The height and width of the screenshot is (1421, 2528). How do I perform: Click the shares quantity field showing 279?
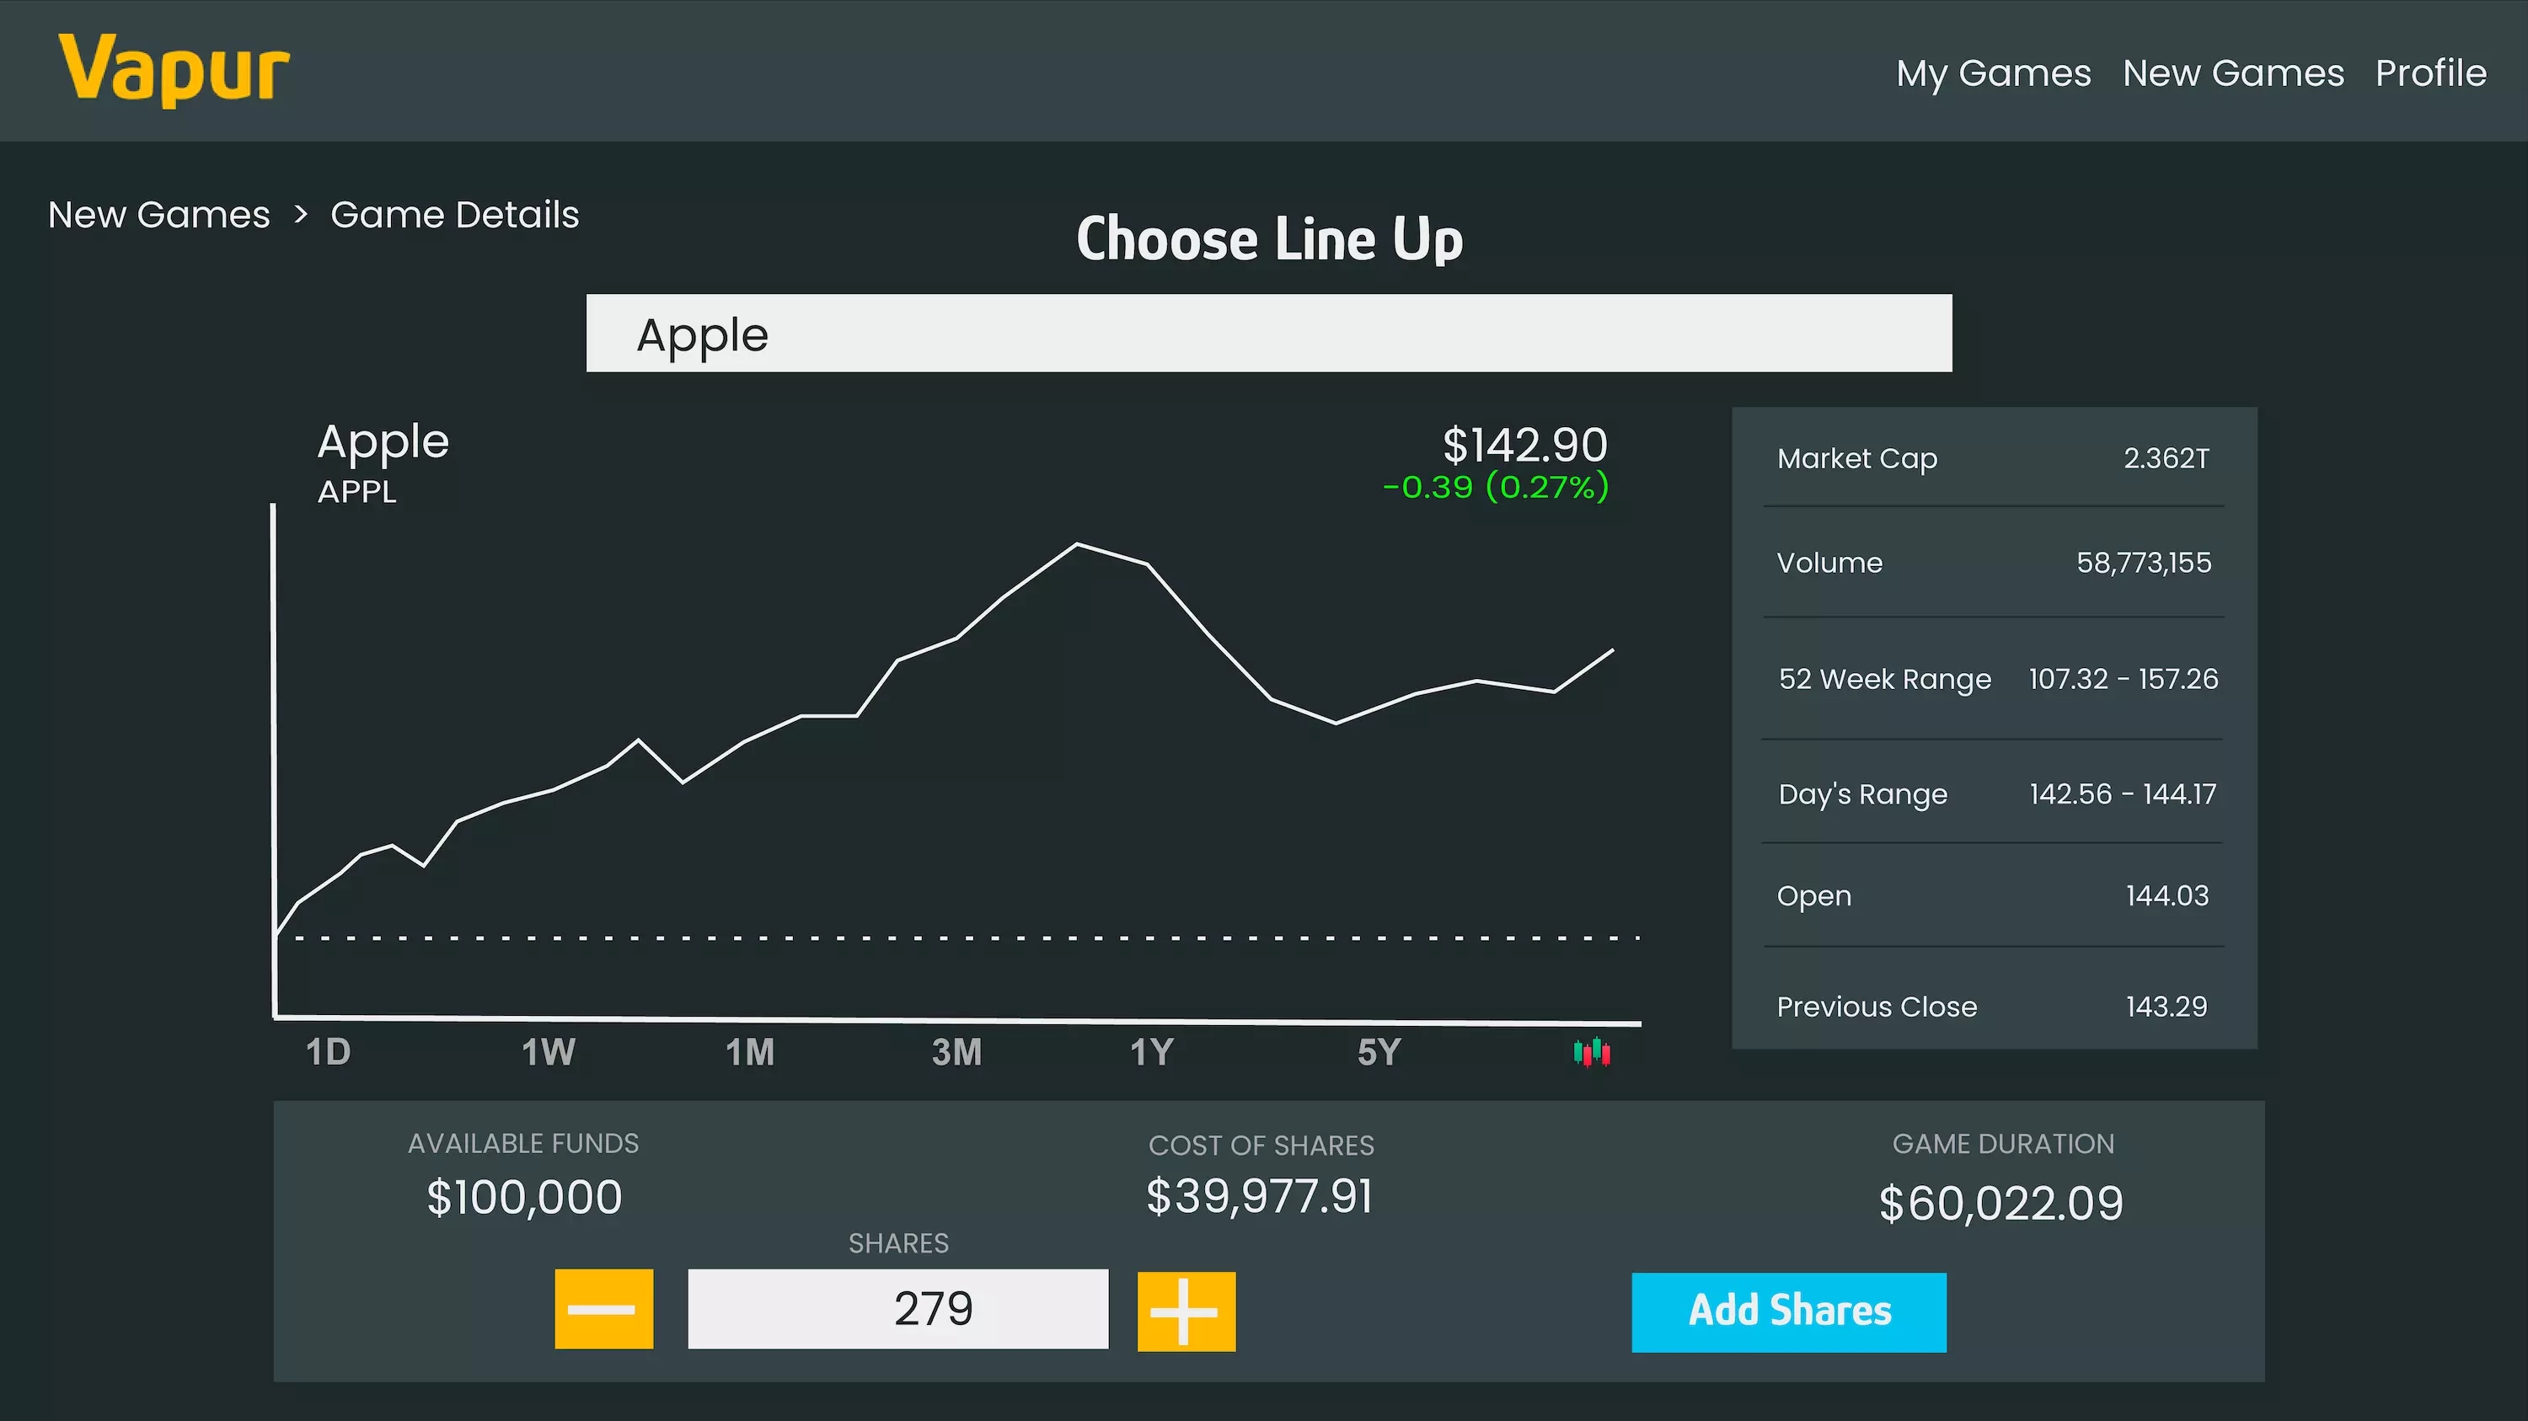[897, 1308]
